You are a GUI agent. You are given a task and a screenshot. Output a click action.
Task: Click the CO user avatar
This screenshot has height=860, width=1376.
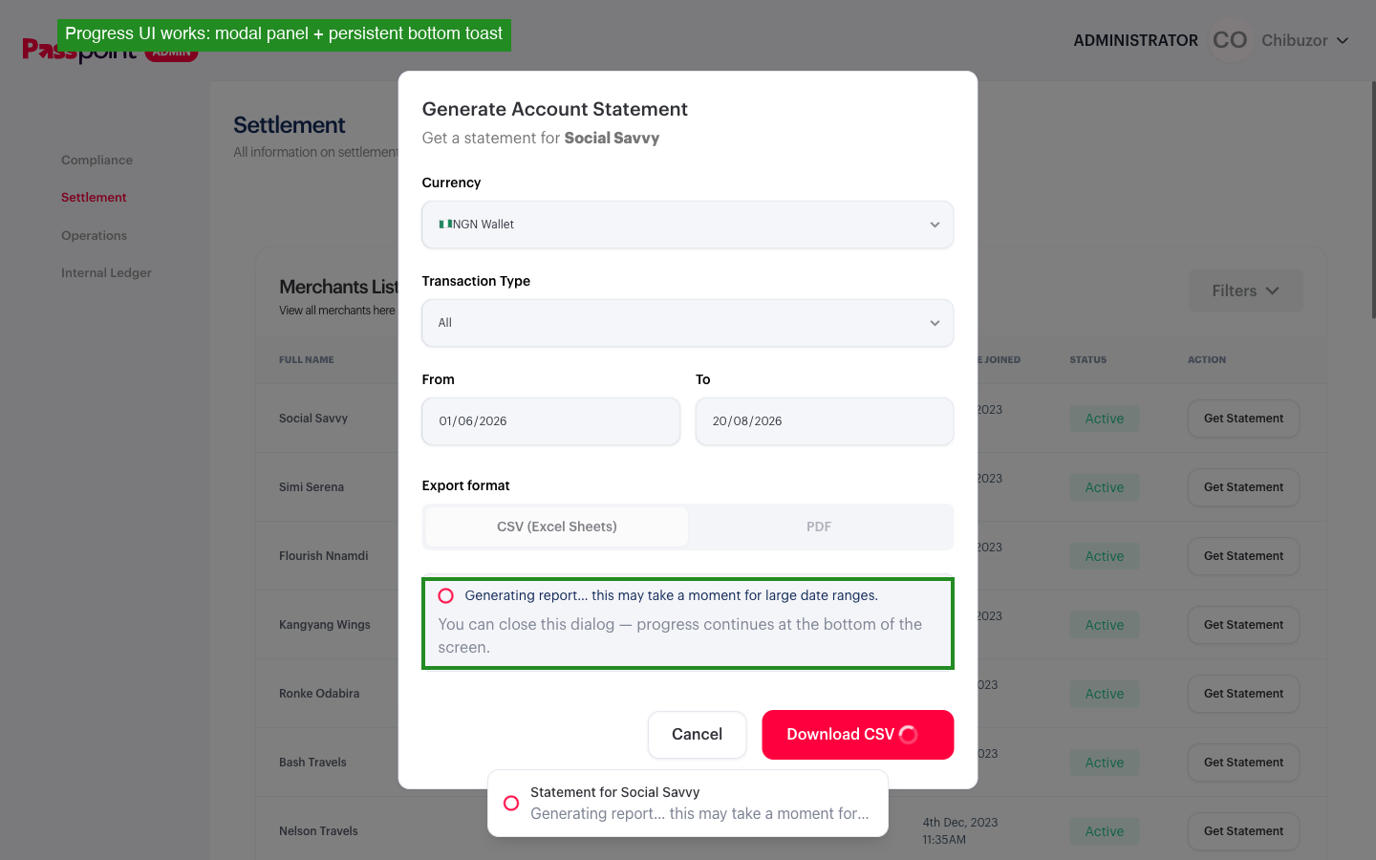[1230, 40]
